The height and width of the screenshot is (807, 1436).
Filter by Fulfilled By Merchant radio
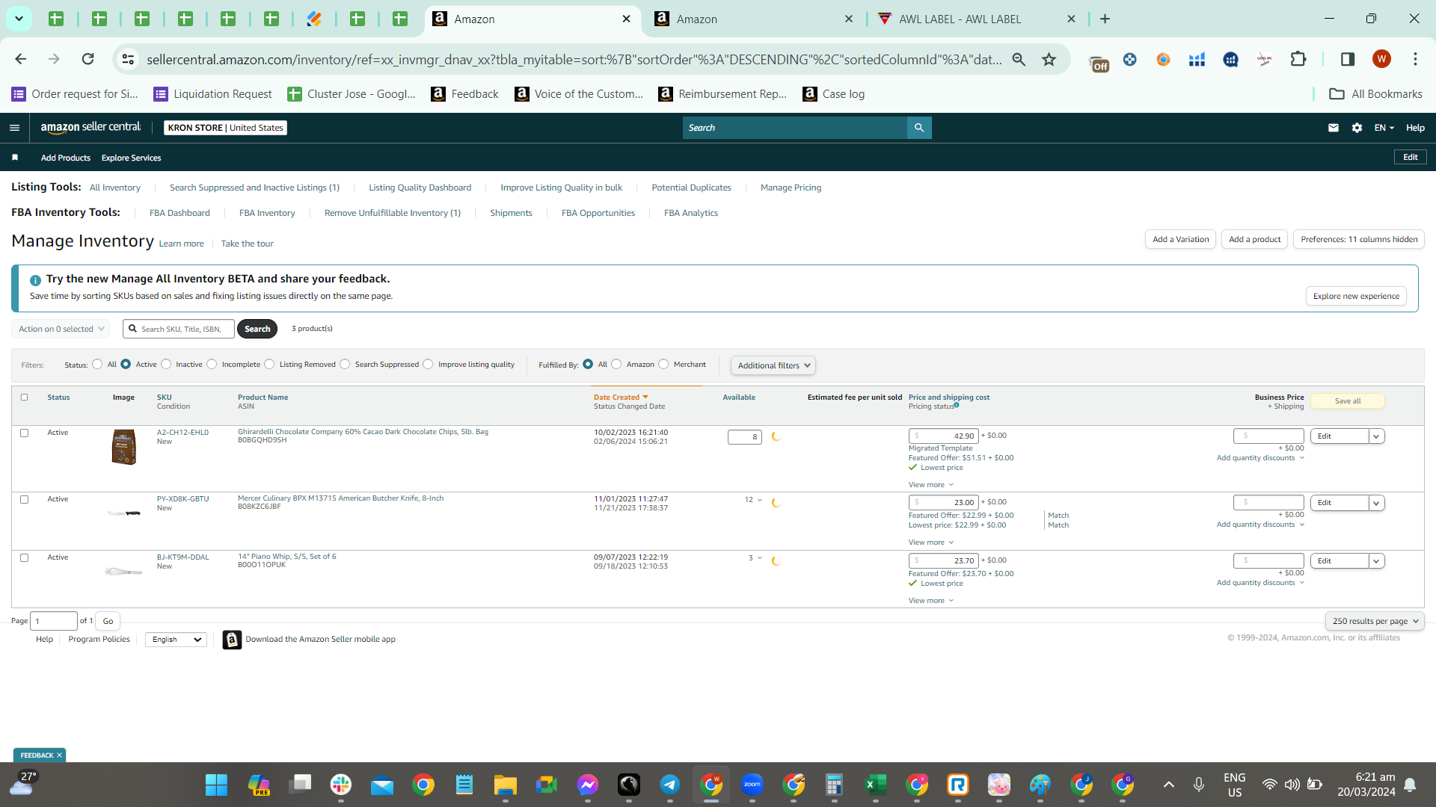pos(663,365)
